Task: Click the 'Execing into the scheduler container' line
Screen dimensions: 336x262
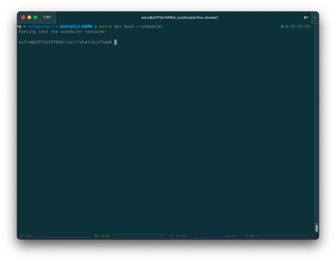Action: point(62,32)
